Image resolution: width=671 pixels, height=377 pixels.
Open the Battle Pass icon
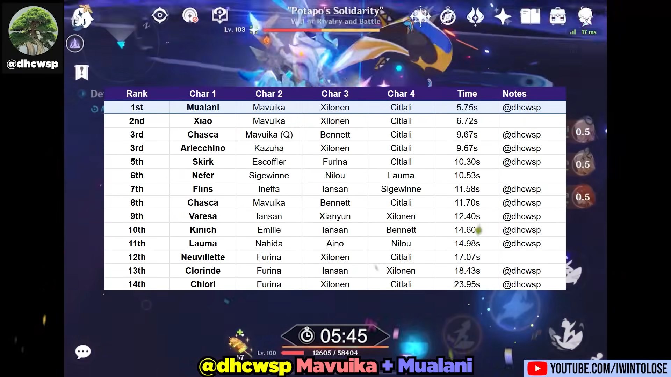[x=475, y=16]
